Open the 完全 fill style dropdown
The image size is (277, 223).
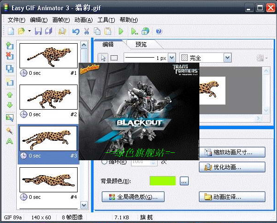228,58
